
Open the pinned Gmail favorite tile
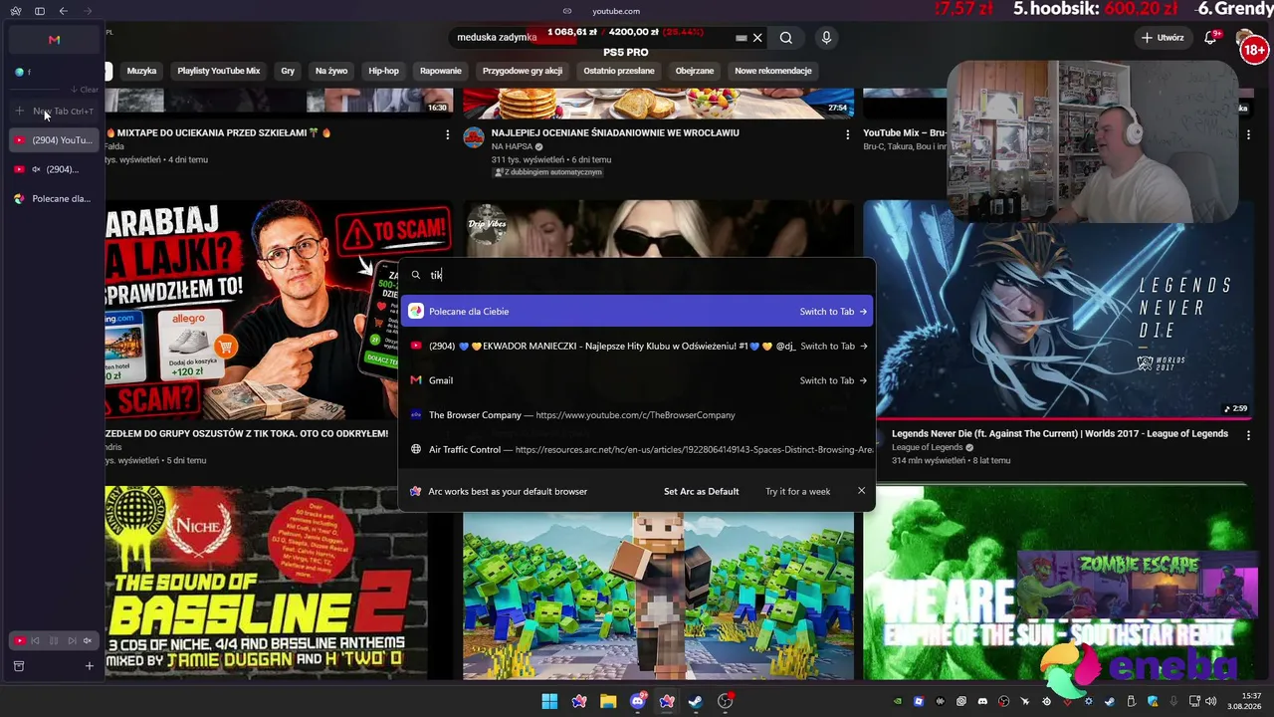coord(54,40)
